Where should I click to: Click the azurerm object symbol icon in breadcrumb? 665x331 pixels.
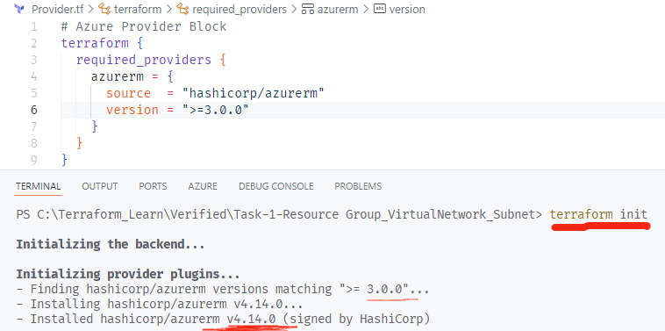tap(307, 9)
